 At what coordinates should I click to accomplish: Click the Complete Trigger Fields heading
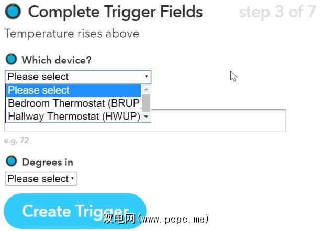pos(115,11)
